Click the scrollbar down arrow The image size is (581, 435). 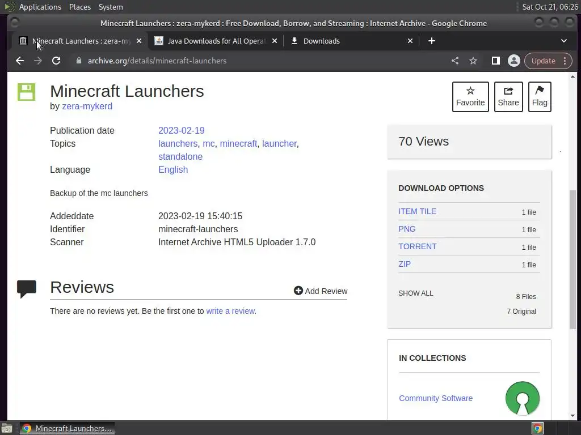point(573,416)
